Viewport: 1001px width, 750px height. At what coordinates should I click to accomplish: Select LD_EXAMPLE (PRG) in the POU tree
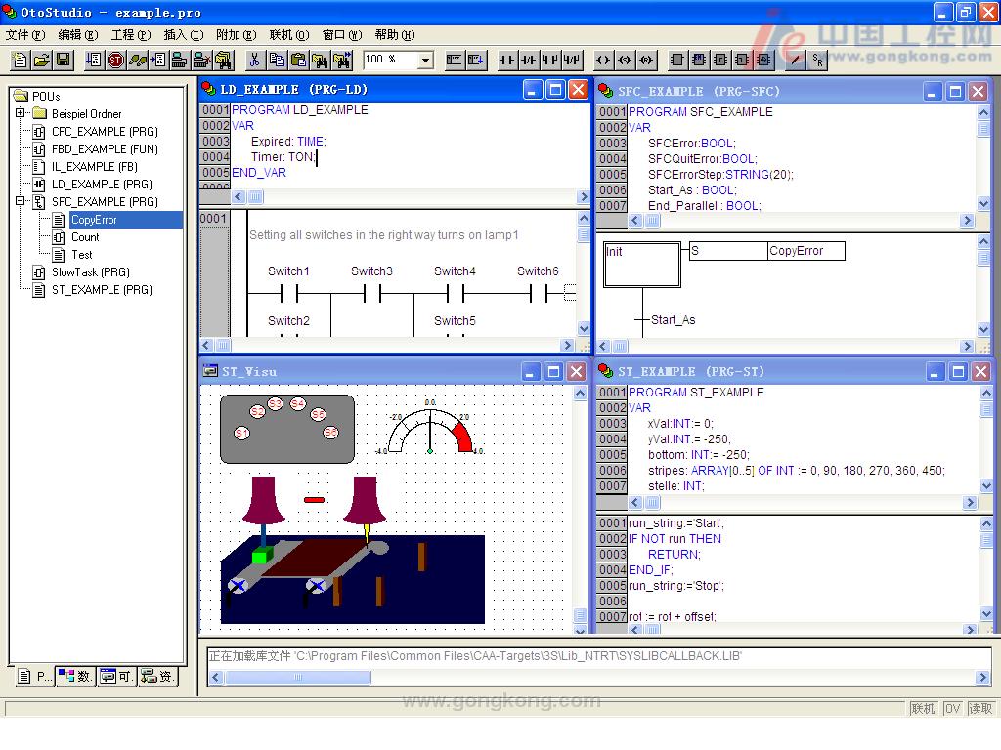click(101, 185)
